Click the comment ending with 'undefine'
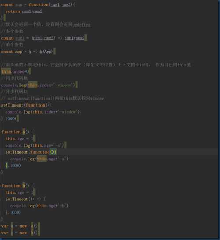This screenshot has width=220, height=240. pyautogui.click(x=46, y=25)
